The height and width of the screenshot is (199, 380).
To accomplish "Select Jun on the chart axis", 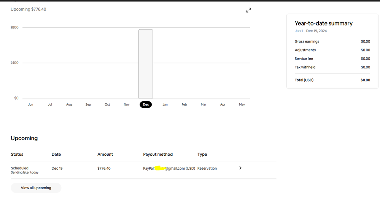I will click(30, 104).
